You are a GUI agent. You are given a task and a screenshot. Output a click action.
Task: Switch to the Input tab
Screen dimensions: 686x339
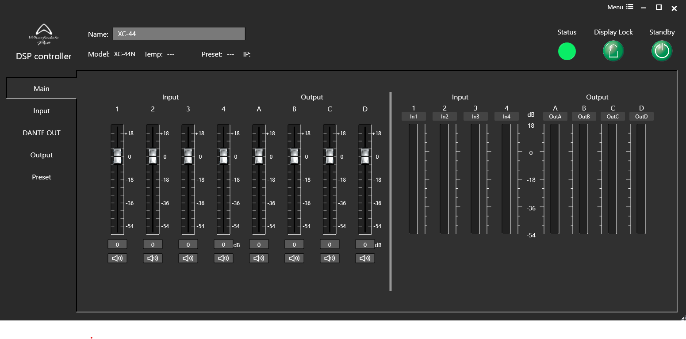pos(42,111)
